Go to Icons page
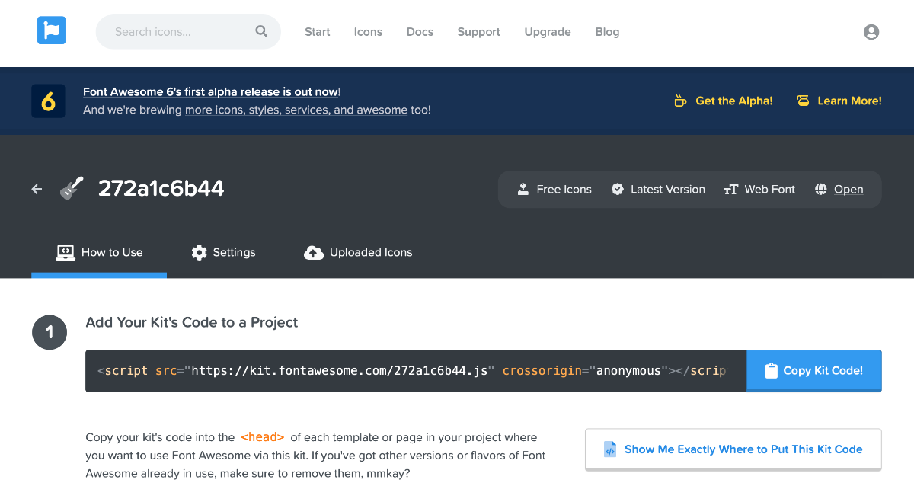The image size is (914, 502). [368, 32]
